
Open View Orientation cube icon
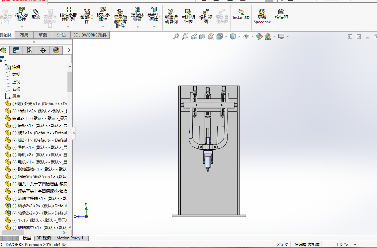pyautogui.click(x=220, y=36)
